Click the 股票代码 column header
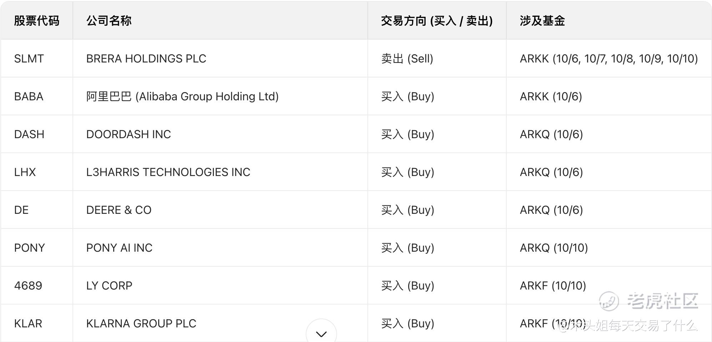 click(x=37, y=21)
